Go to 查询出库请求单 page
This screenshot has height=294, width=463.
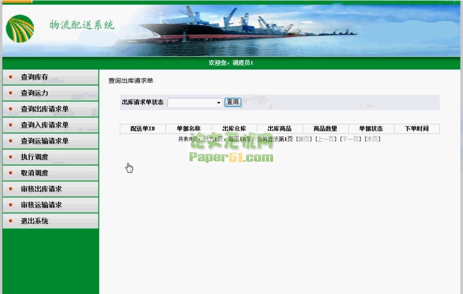45,110
